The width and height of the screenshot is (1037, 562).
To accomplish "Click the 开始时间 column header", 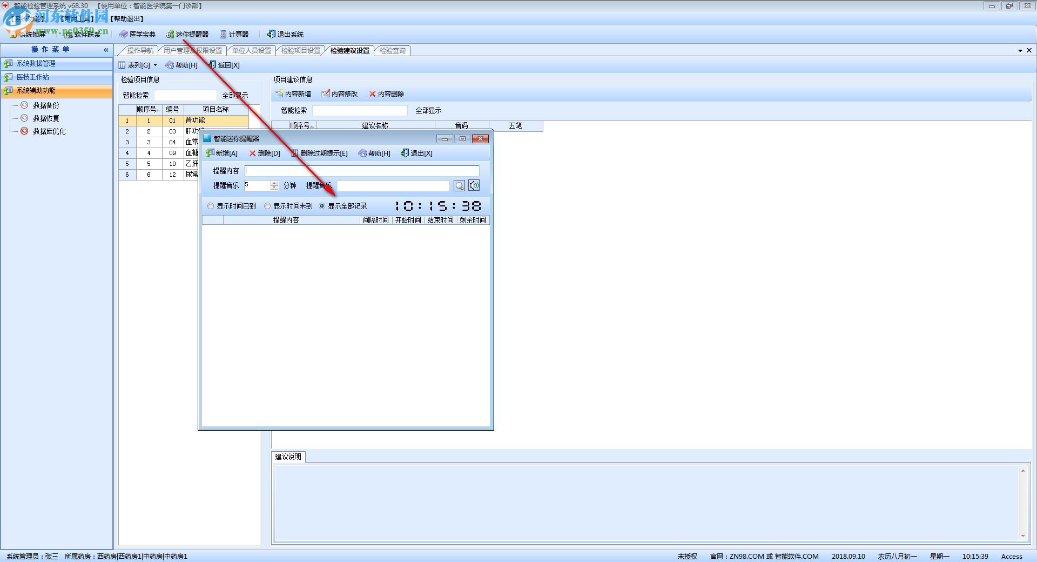I will point(408,220).
